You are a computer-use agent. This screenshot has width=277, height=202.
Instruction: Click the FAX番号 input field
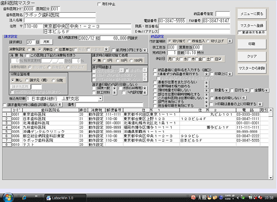[216, 20]
